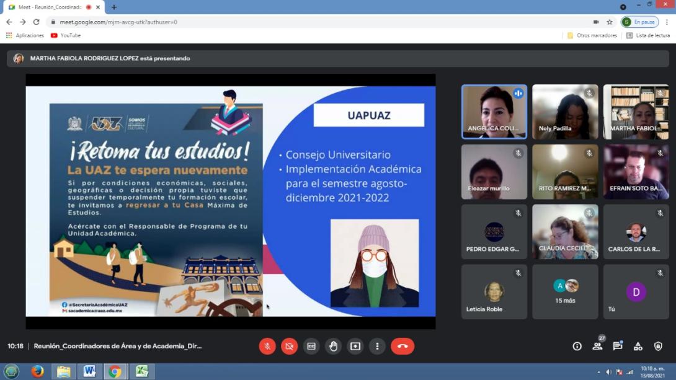This screenshot has height=380, width=676.
Task: Toggle closed captions (CC) button
Action: (x=311, y=346)
